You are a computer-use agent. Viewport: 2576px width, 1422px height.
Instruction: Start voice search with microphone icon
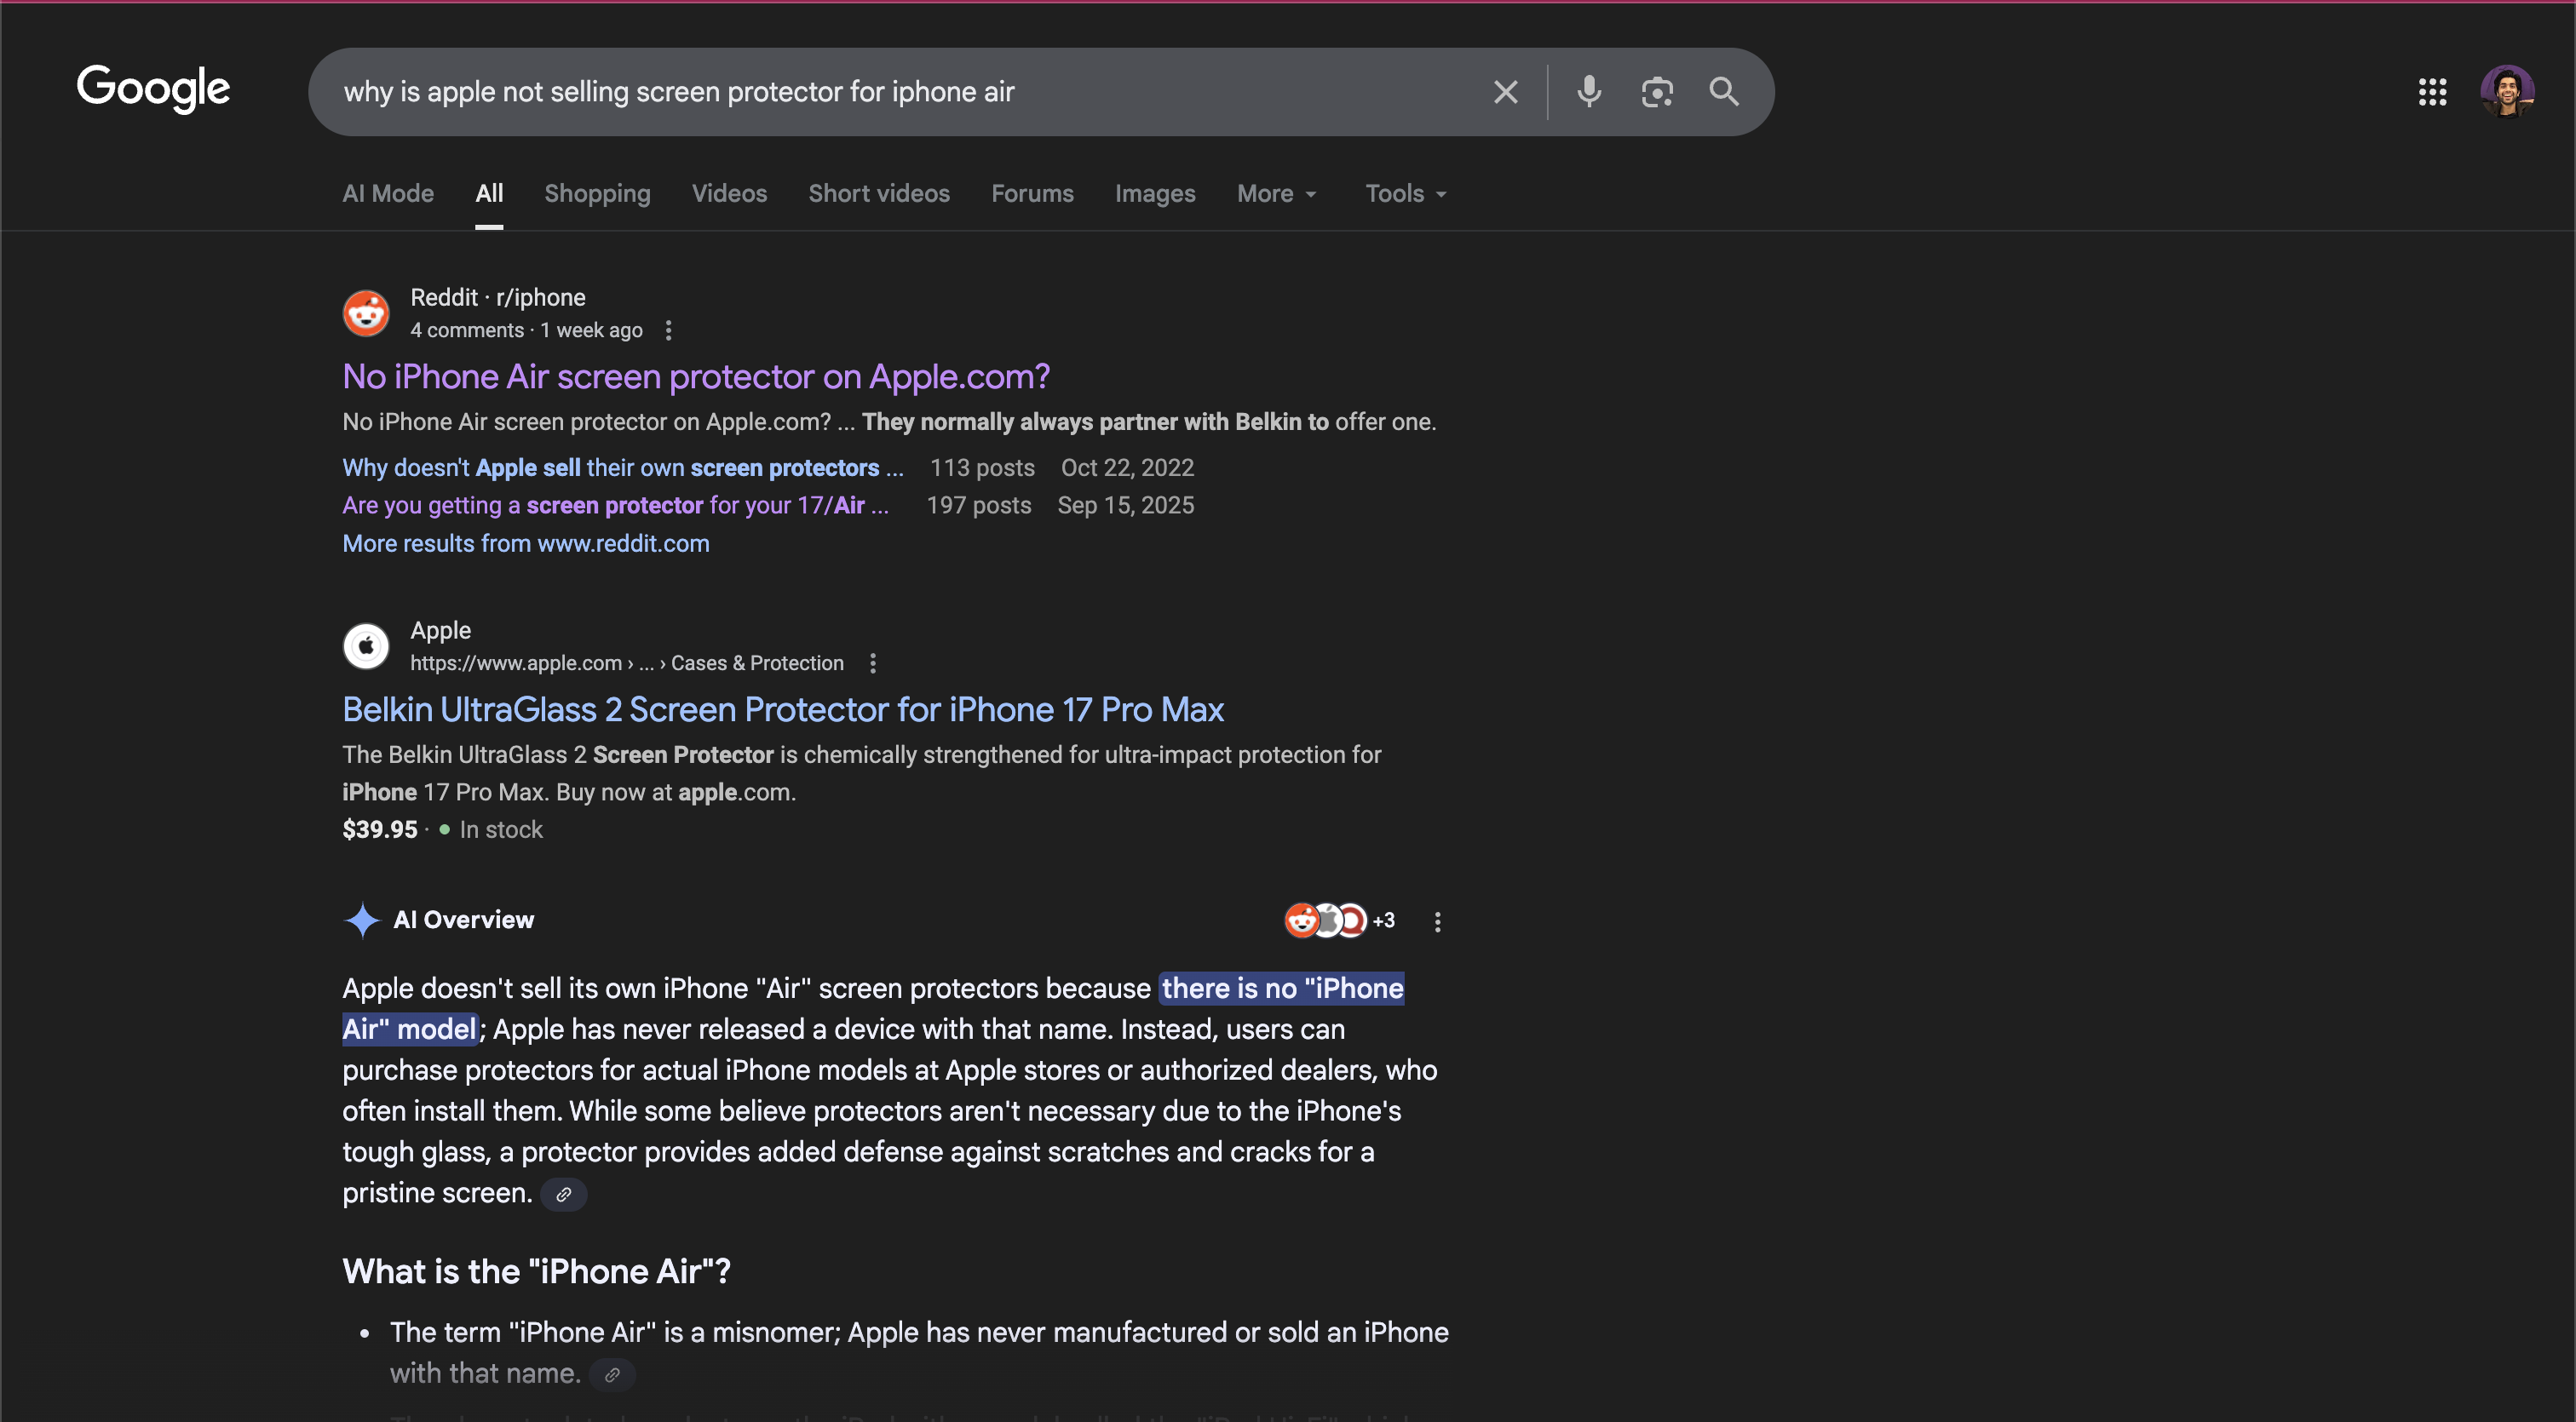[x=1588, y=92]
